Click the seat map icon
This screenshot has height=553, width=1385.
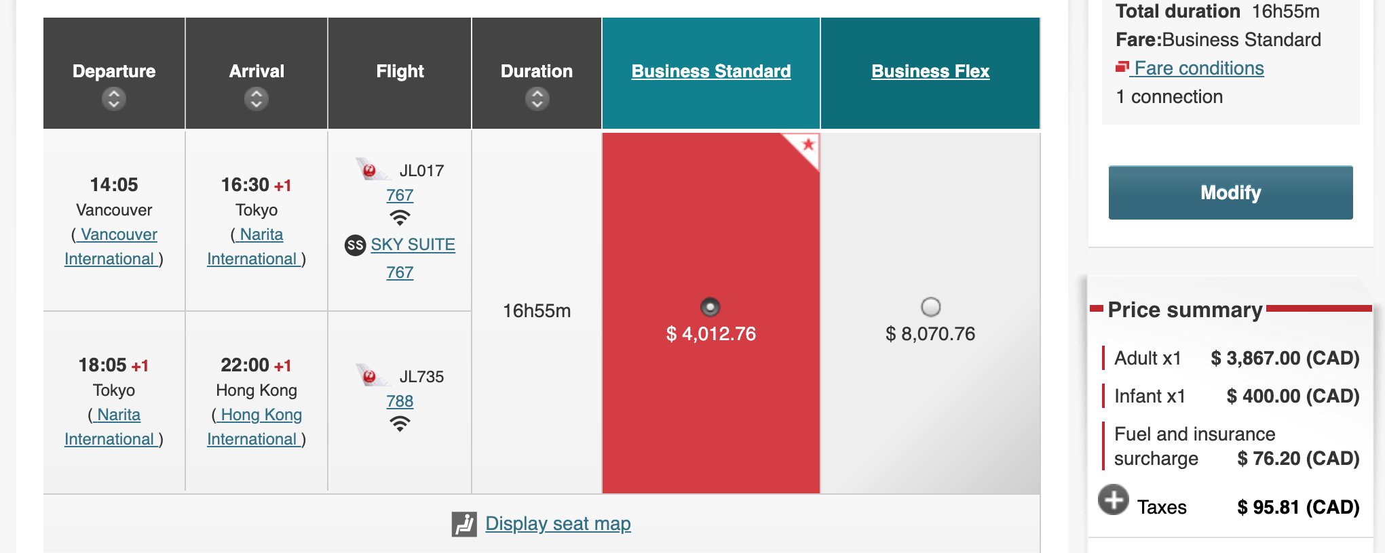[464, 524]
